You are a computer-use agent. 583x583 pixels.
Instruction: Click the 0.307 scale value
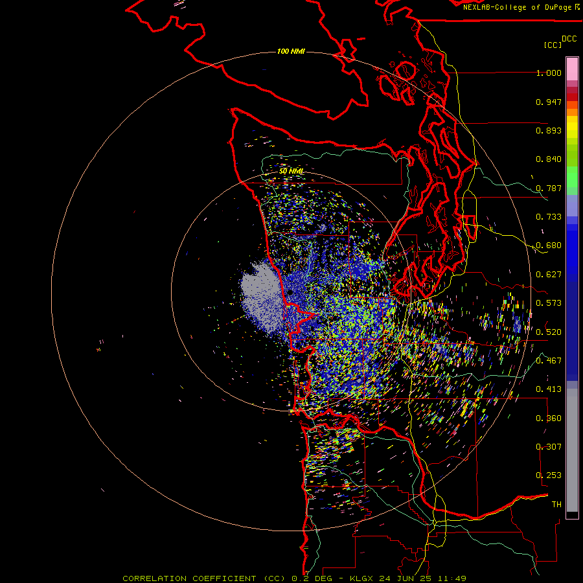(x=549, y=446)
